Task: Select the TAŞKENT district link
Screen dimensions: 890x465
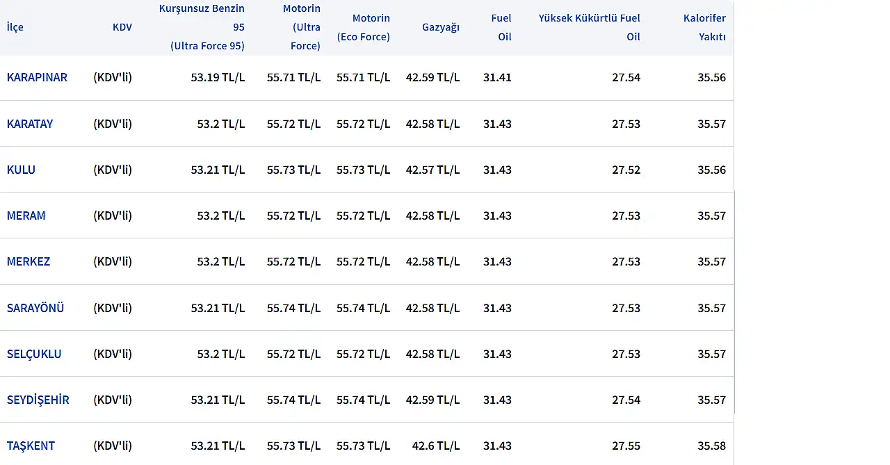Action: tap(31, 446)
